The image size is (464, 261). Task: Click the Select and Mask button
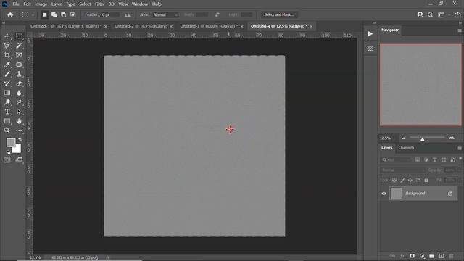tap(279, 14)
